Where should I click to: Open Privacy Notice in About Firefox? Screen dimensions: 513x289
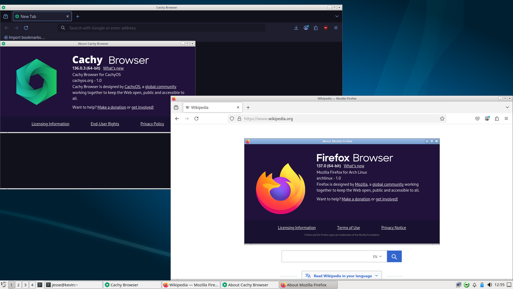(x=394, y=228)
